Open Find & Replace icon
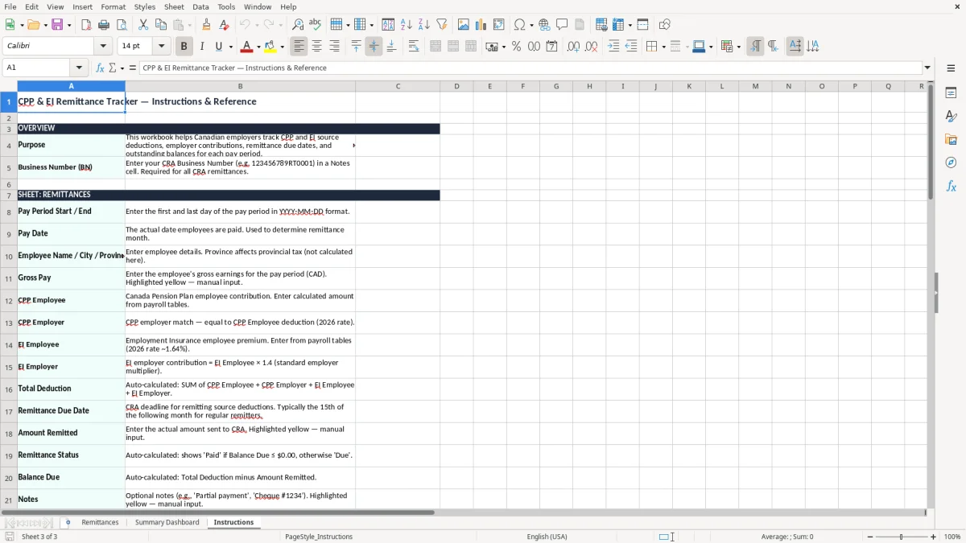This screenshot has height=543, width=966. coord(298,25)
